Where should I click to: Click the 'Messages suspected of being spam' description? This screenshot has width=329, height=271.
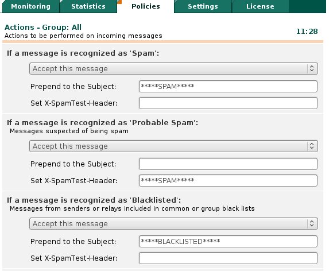coord(69,131)
